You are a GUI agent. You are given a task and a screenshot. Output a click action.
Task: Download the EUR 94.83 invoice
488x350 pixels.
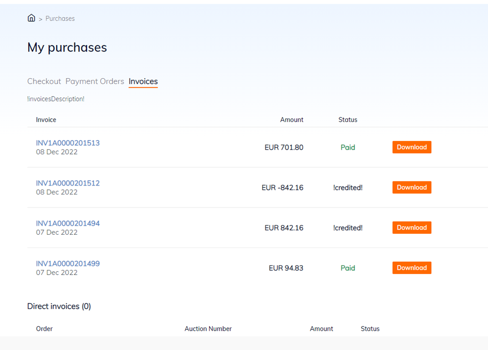[x=412, y=268]
